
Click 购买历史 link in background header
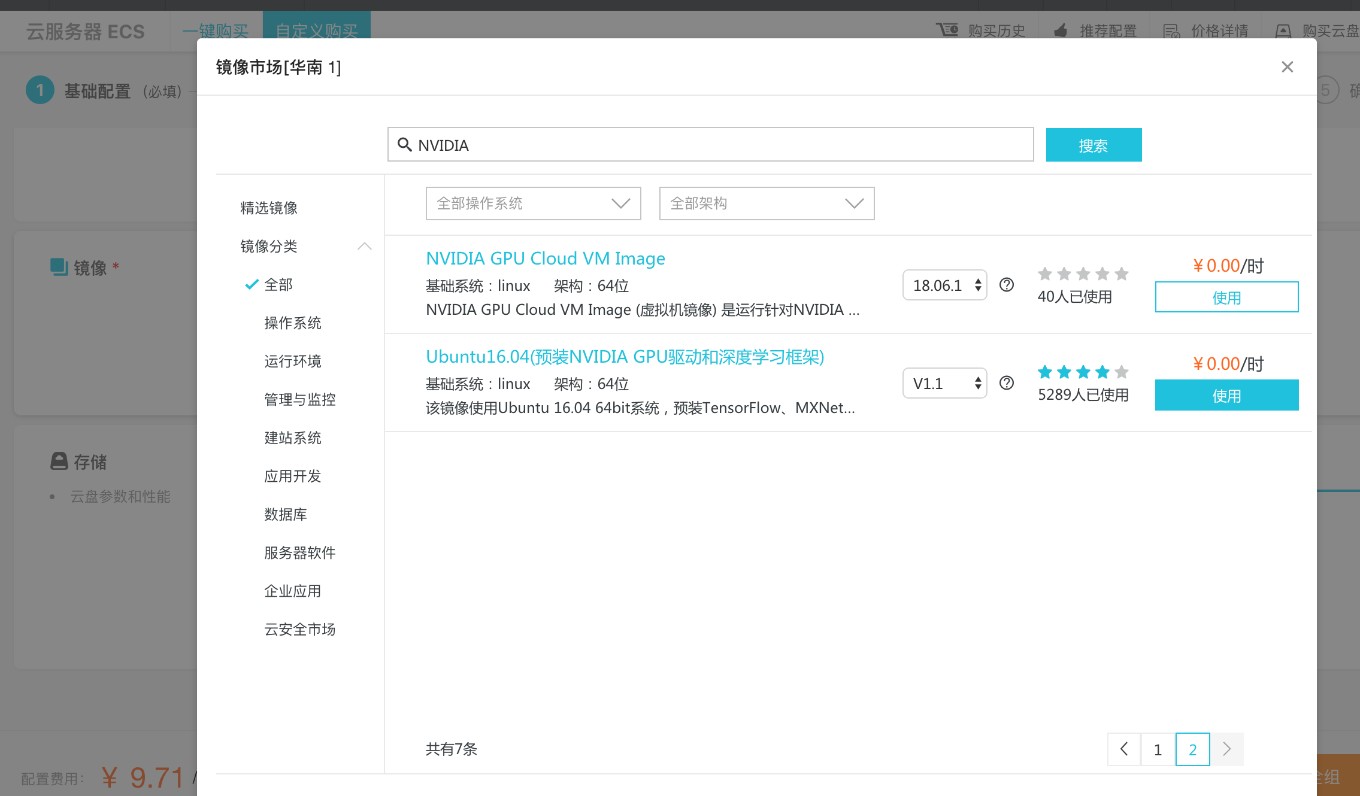click(x=996, y=31)
